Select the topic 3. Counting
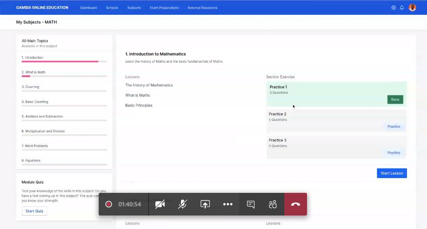The image size is (427, 229). click(x=30, y=87)
